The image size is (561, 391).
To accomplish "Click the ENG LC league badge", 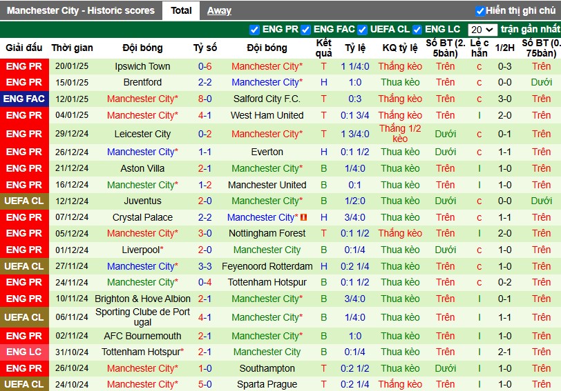I will pos(24,352).
